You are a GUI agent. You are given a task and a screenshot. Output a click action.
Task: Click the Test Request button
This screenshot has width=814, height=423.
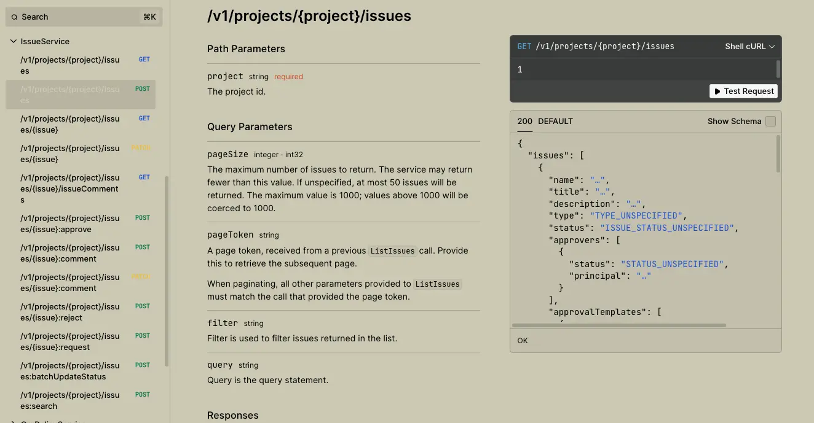pyautogui.click(x=743, y=91)
